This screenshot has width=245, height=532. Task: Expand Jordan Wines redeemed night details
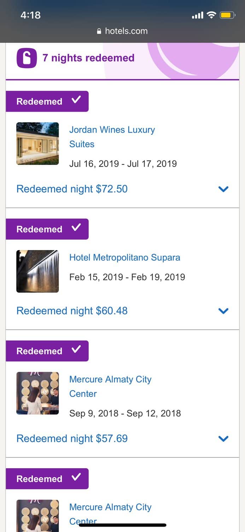pos(223,189)
